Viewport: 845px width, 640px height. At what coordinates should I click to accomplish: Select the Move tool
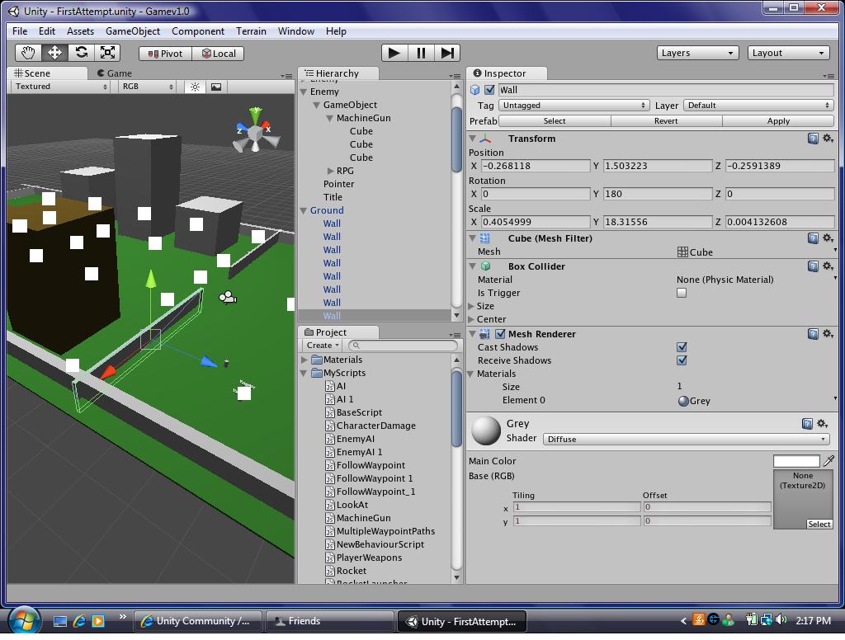[x=54, y=53]
